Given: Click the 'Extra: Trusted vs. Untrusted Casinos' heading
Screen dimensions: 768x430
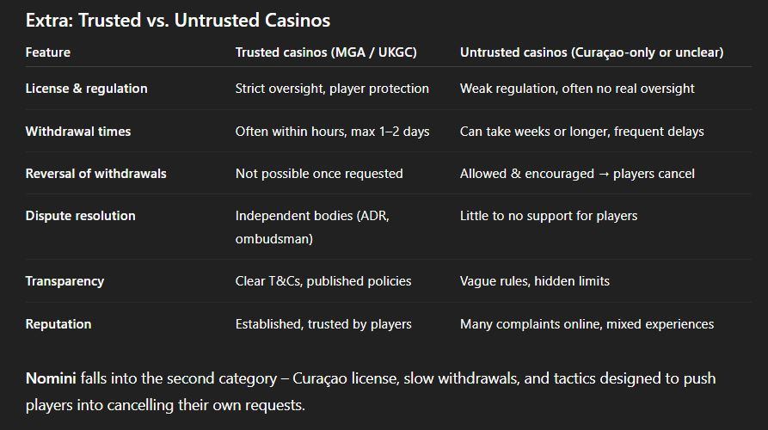Looking at the screenshot, I should [x=178, y=20].
